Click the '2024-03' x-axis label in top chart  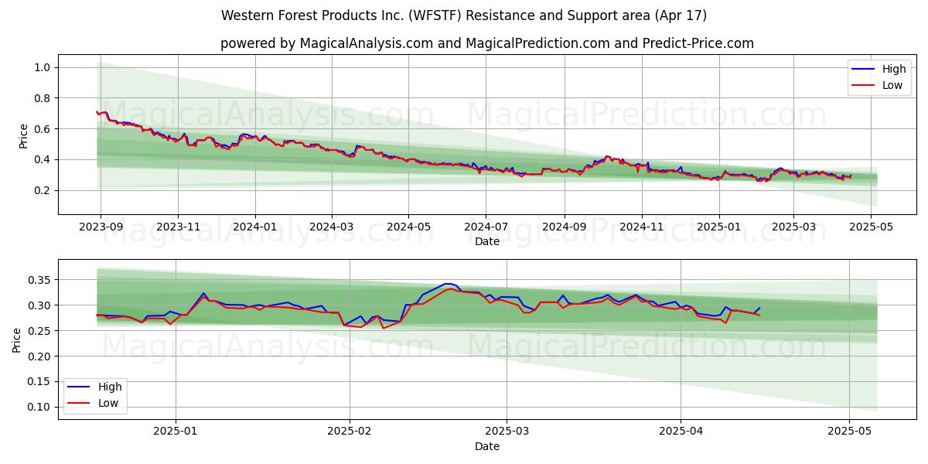click(332, 228)
